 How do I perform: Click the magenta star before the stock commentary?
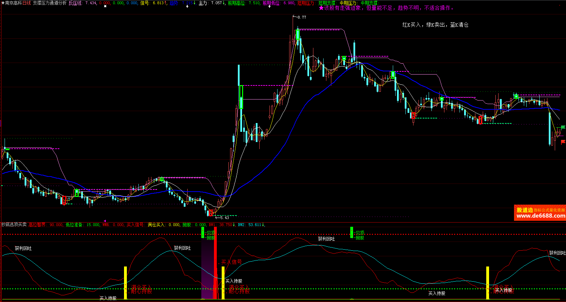(x=321, y=8)
